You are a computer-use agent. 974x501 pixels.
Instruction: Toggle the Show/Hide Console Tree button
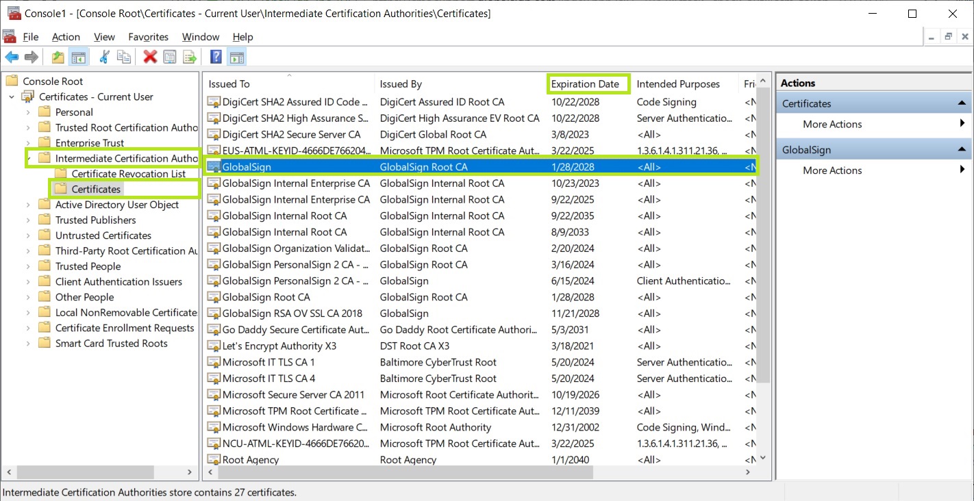point(79,57)
